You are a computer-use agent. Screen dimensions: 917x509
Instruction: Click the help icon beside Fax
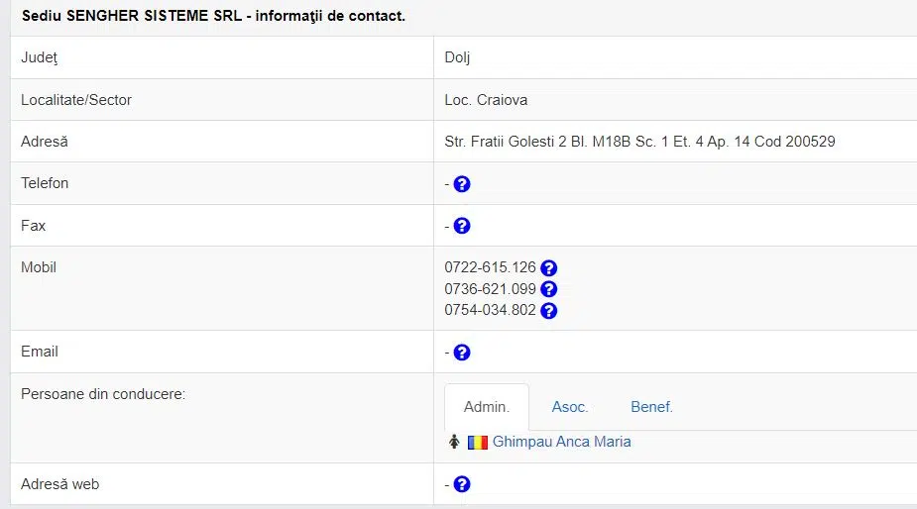[x=462, y=226]
